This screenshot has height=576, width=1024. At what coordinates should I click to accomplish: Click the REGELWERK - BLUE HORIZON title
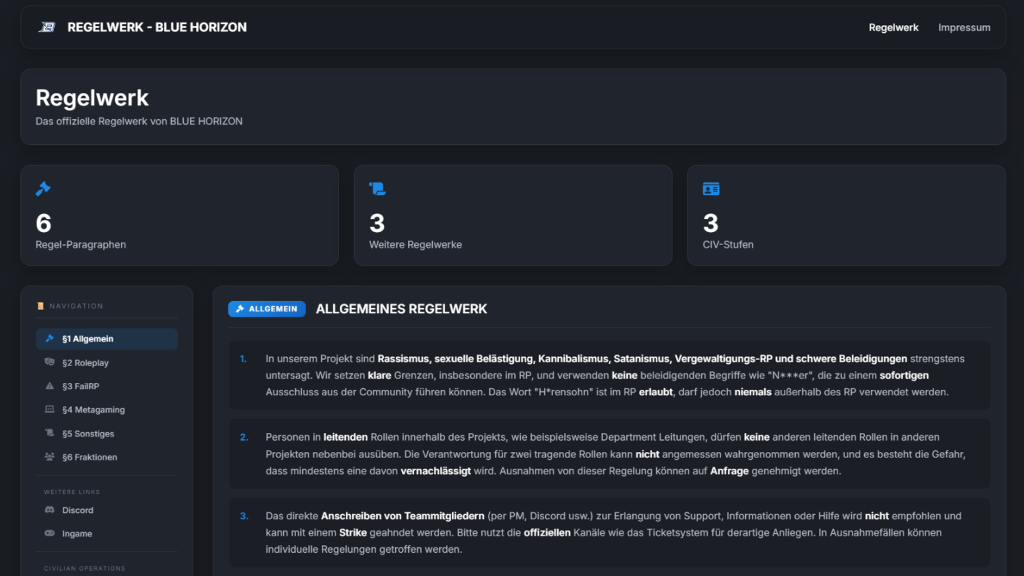(157, 27)
